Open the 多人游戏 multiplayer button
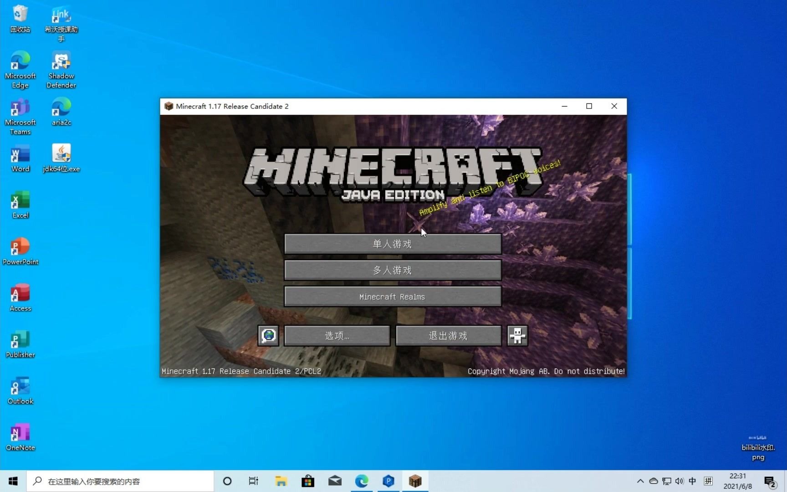 coord(393,270)
